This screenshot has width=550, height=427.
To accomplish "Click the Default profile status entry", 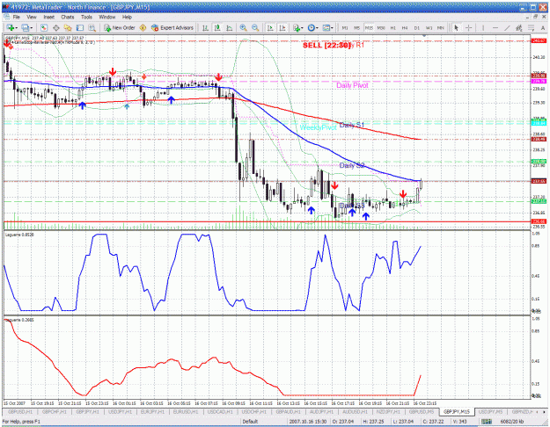I will coord(250,422).
